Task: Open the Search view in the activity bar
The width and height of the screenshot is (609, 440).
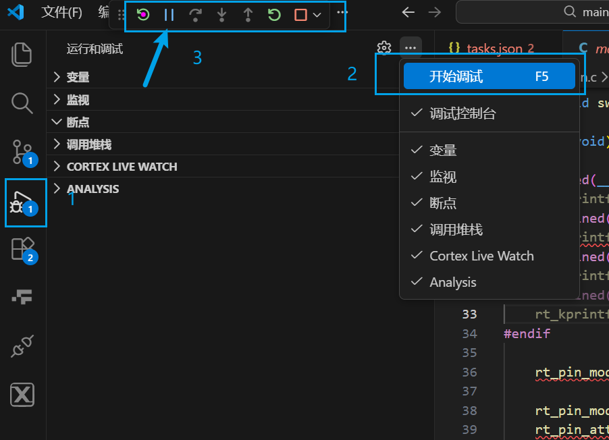Action: click(x=22, y=103)
